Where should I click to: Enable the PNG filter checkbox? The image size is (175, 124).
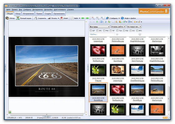pyautogui.click(x=104, y=31)
